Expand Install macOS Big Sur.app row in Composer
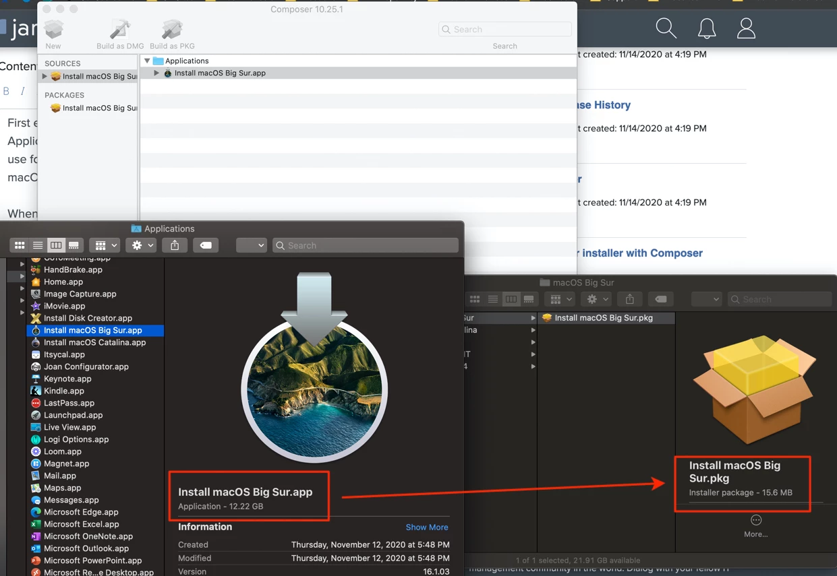 coord(156,73)
